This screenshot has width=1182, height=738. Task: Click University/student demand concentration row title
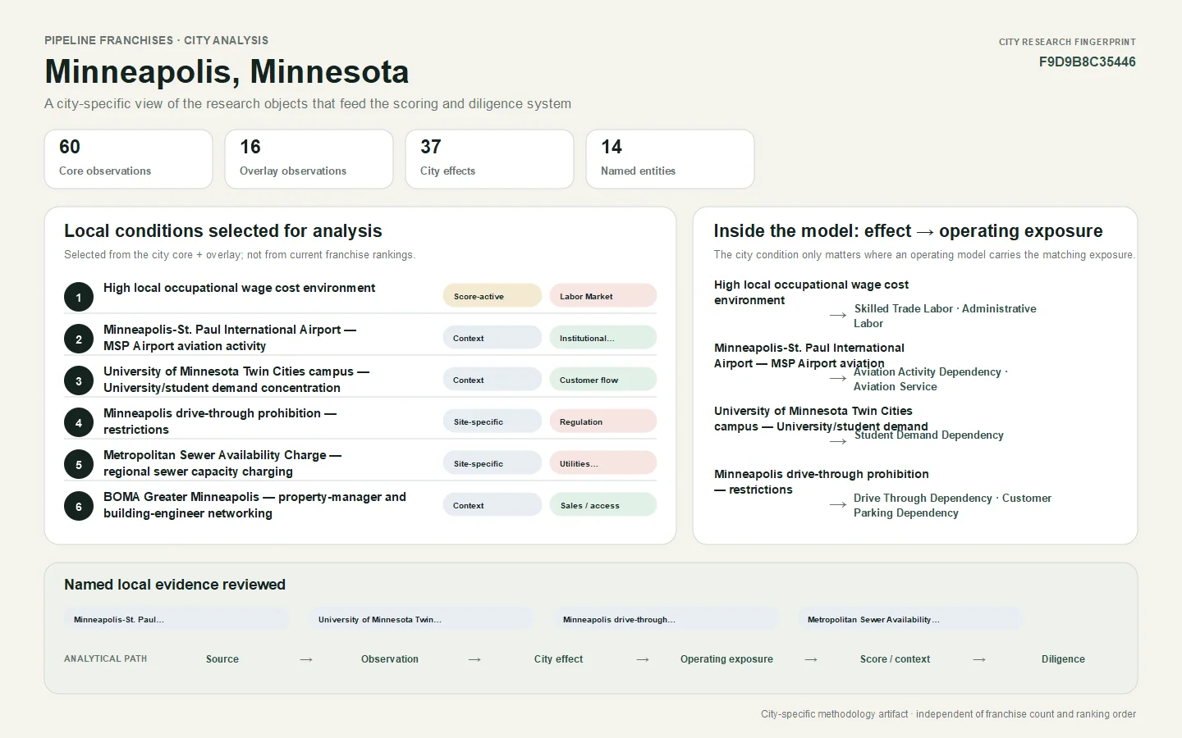pyautogui.click(x=236, y=380)
